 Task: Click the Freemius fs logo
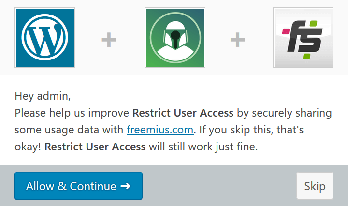coord(303,38)
